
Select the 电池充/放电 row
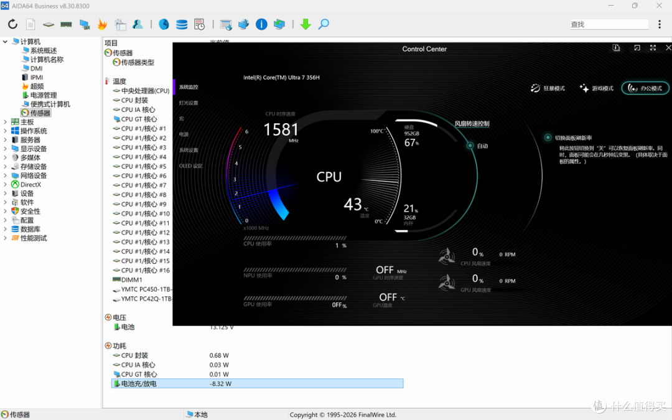[257, 383]
